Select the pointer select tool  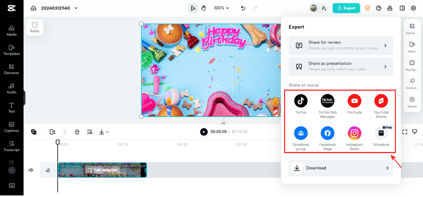[193, 8]
